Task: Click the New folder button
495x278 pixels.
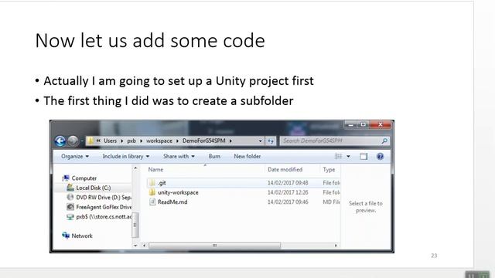Action: tap(247, 156)
